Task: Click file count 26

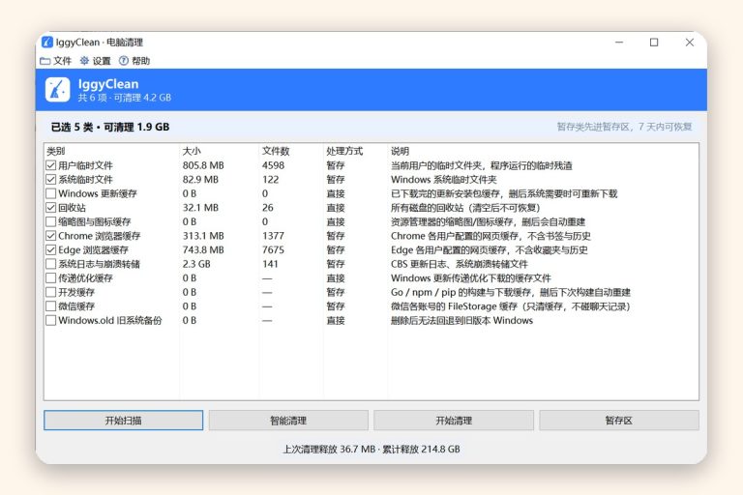Action: tap(268, 208)
